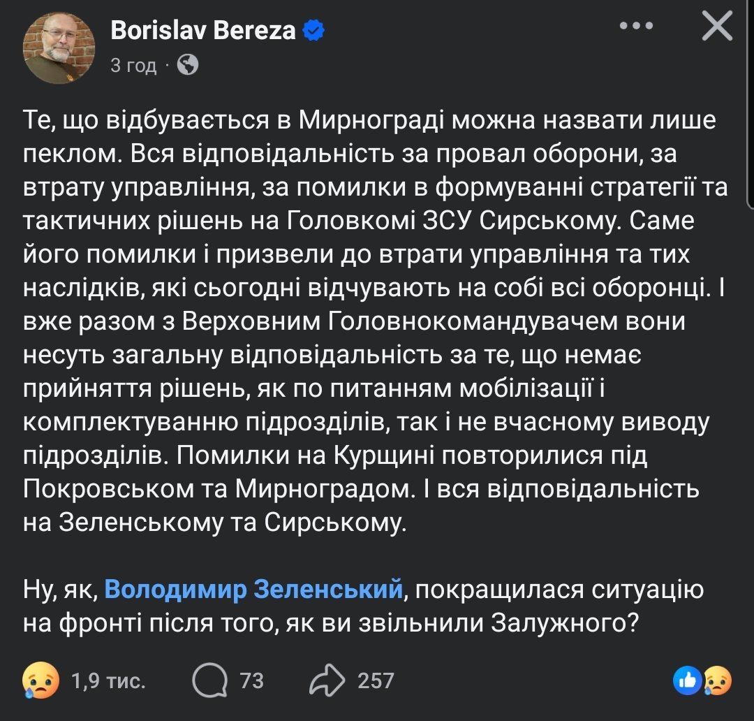Open the three-dot post options menu
The image size is (754, 721).
(636, 27)
